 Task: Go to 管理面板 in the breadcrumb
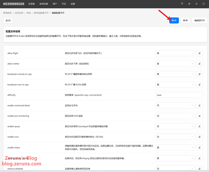[8, 13]
